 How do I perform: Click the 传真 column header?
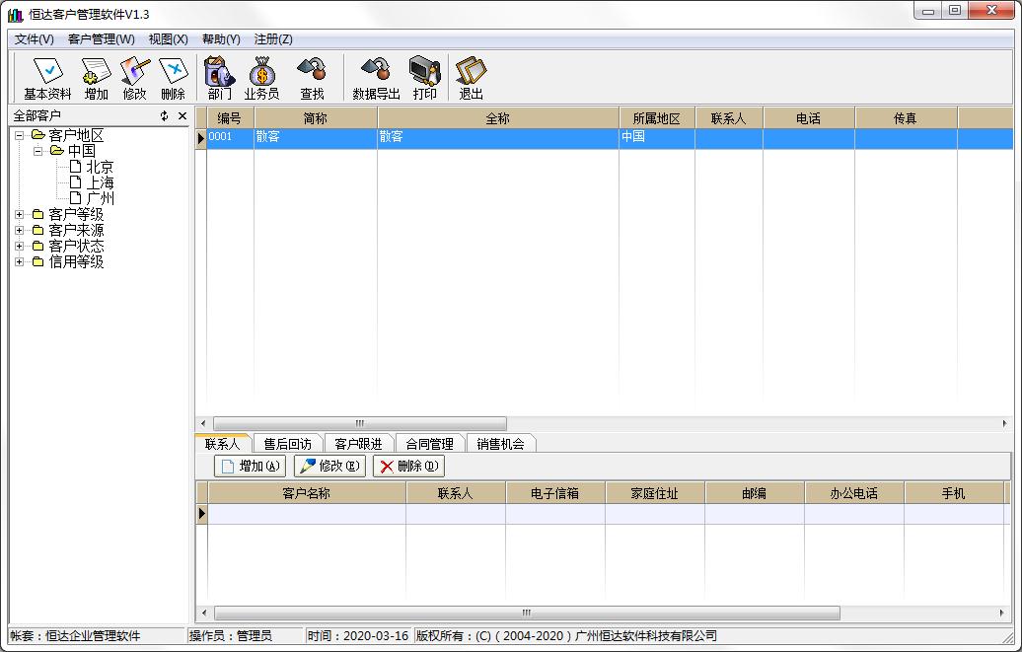coord(906,118)
